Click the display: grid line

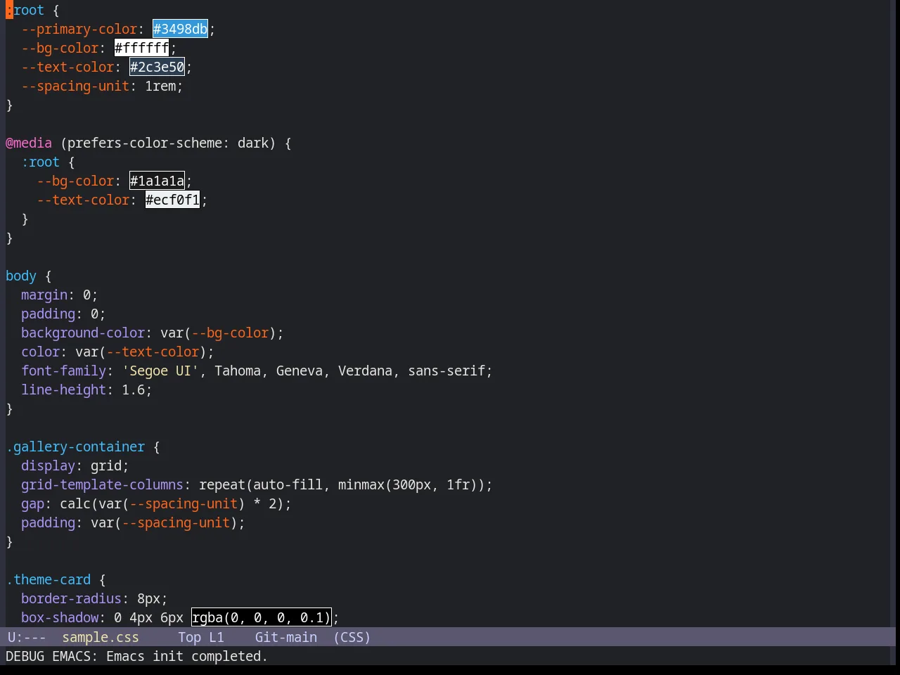(75, 465)
